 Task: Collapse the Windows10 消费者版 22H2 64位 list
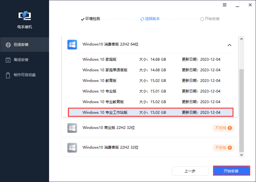[229, 45]
